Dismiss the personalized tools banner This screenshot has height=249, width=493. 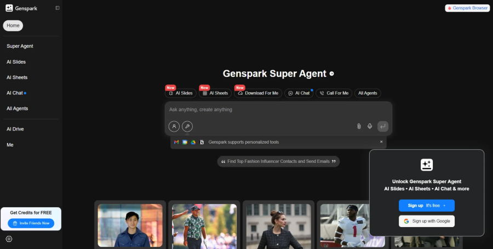pos(381,142)
